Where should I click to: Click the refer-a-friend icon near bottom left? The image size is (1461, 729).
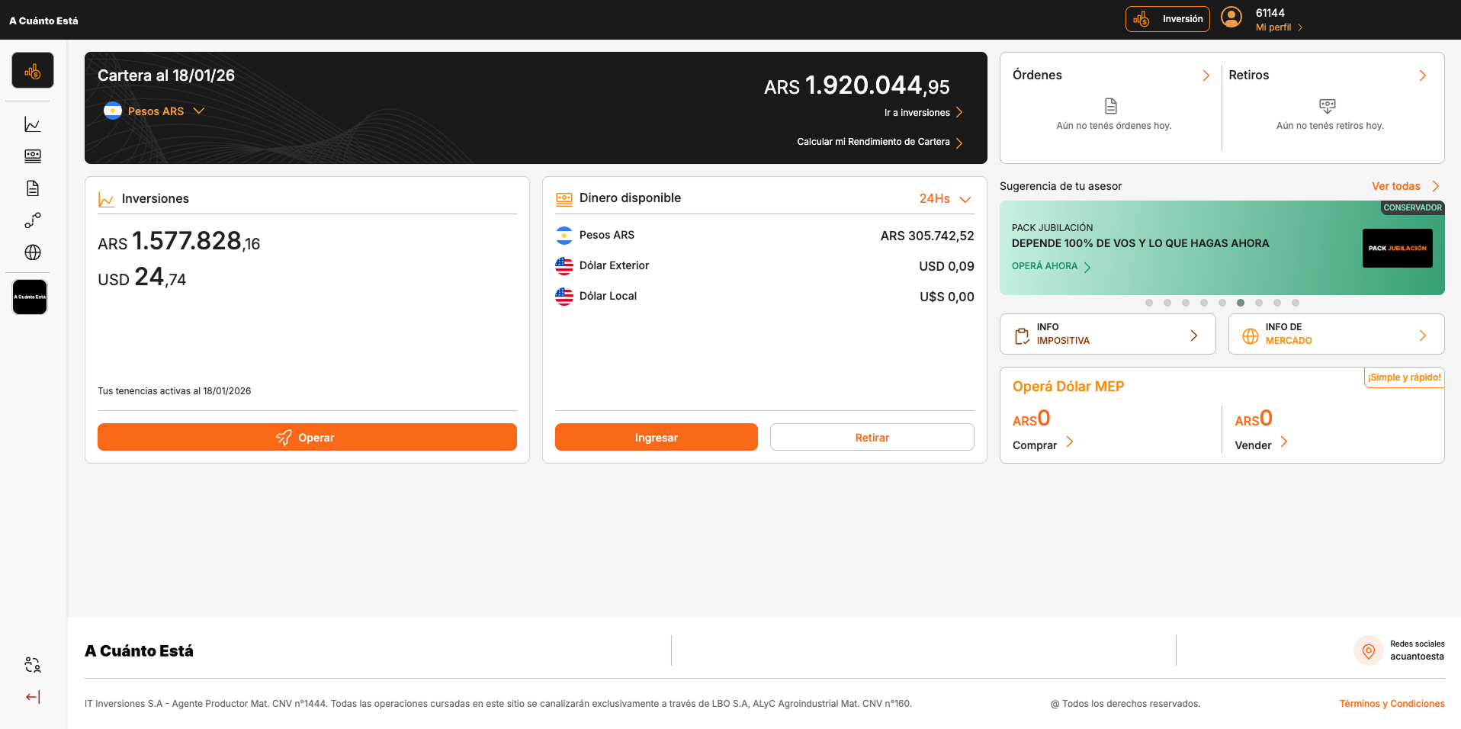pyautogui.click(x=32, y=665)
